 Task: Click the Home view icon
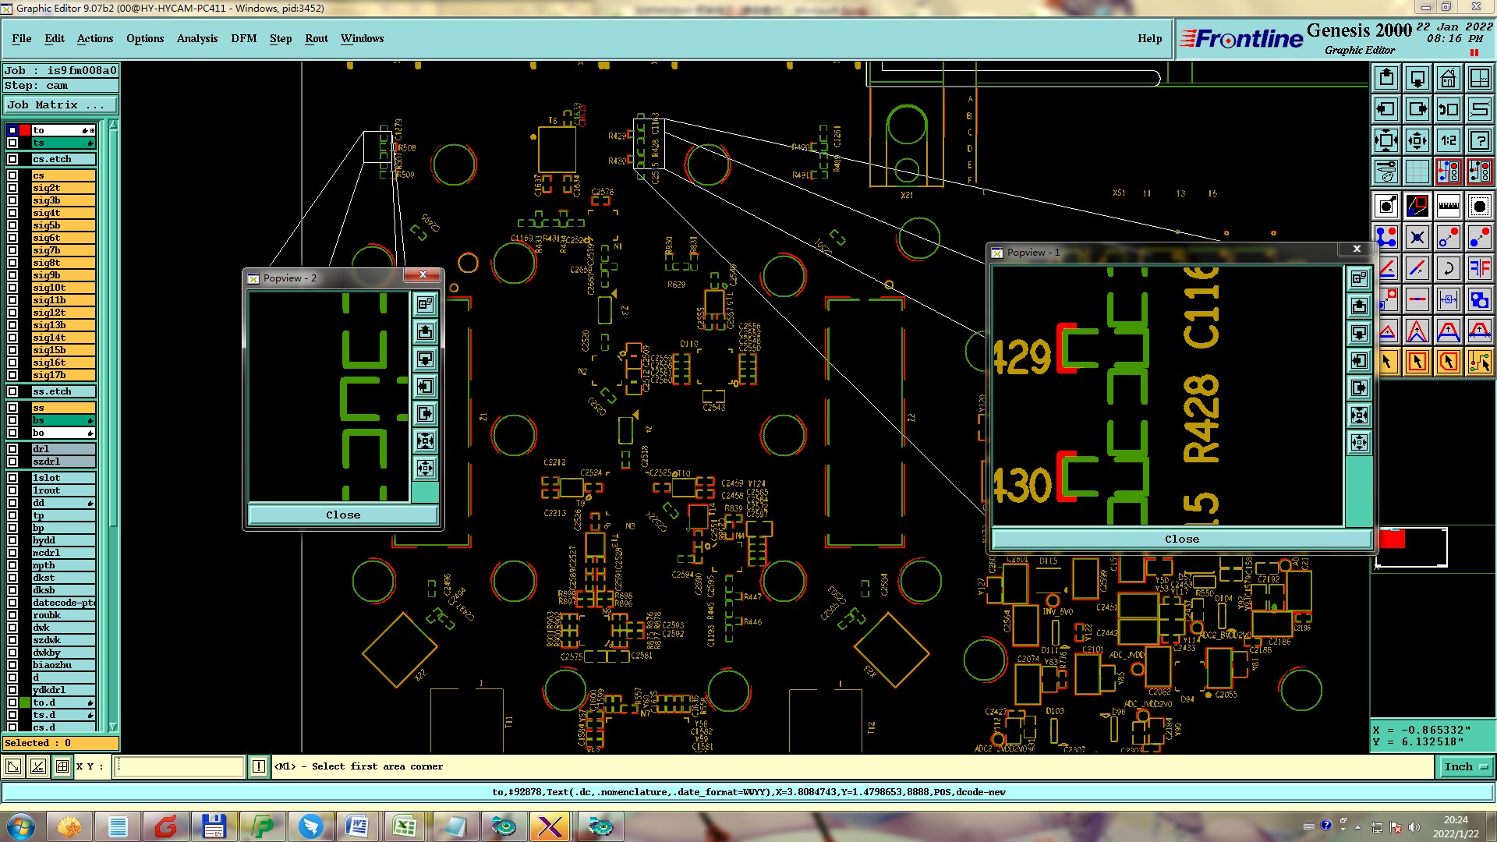click(1448, 78)
